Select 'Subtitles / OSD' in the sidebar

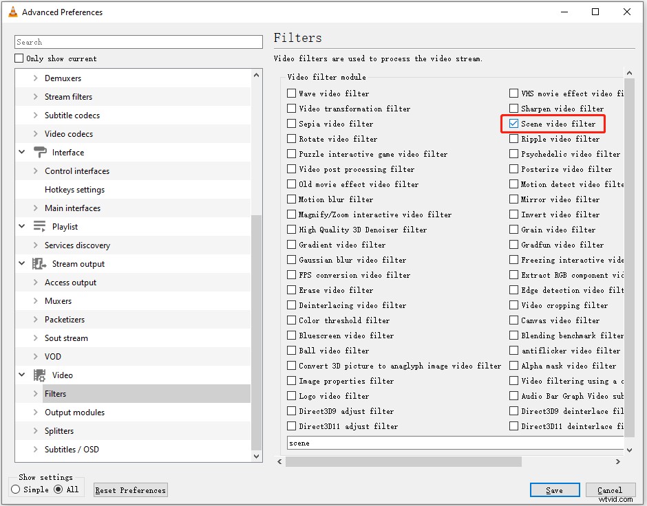tap(70, 449)
